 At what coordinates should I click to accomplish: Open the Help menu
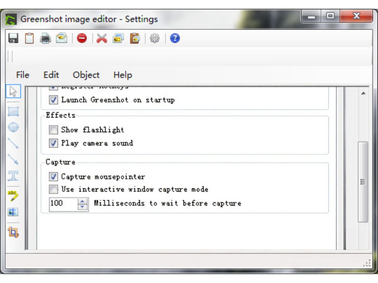pos(123,75)
